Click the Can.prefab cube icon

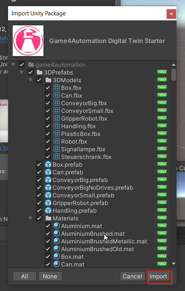pos(48,172)
